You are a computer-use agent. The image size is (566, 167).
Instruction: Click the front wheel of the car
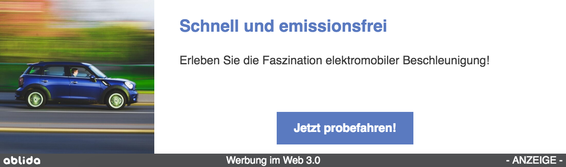(x=116, y=100)
